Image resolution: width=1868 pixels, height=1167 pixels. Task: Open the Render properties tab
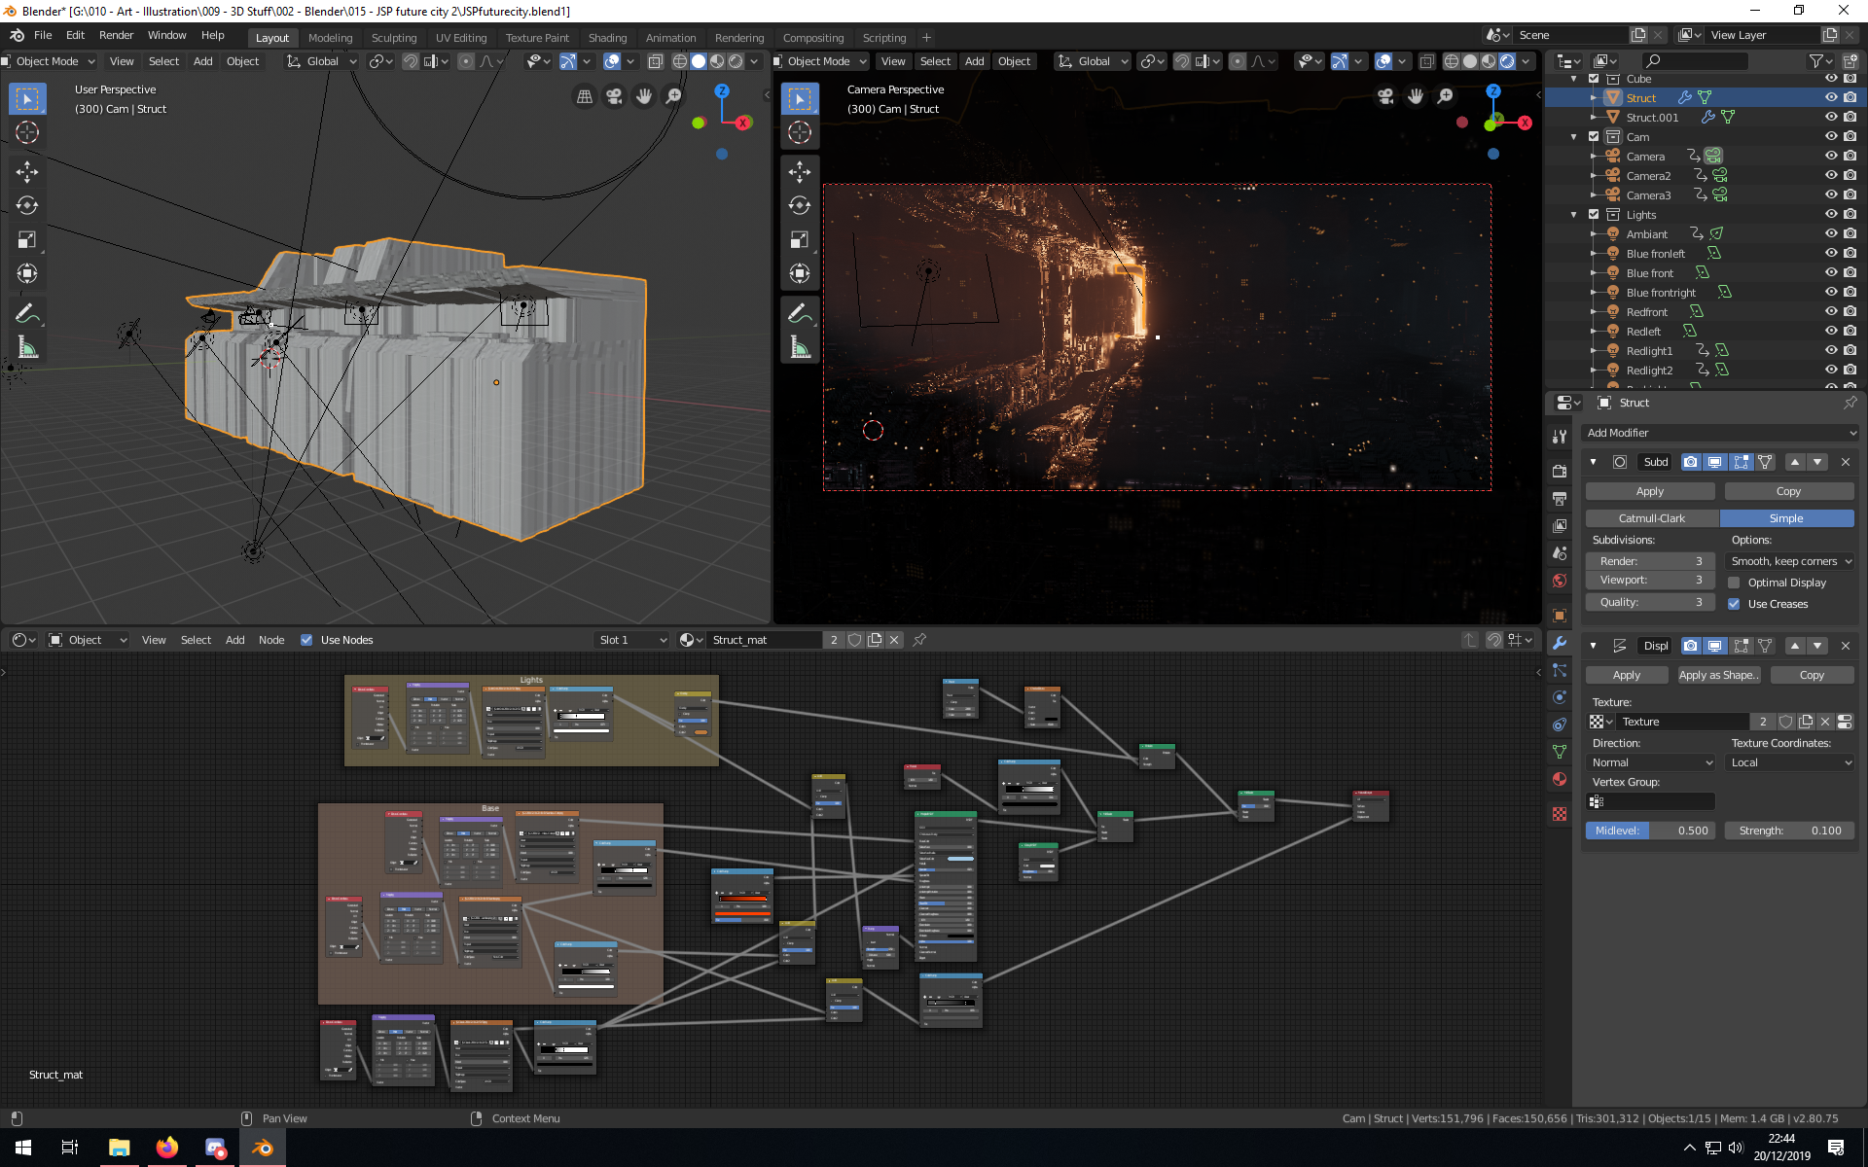(x=1560, y=471)
